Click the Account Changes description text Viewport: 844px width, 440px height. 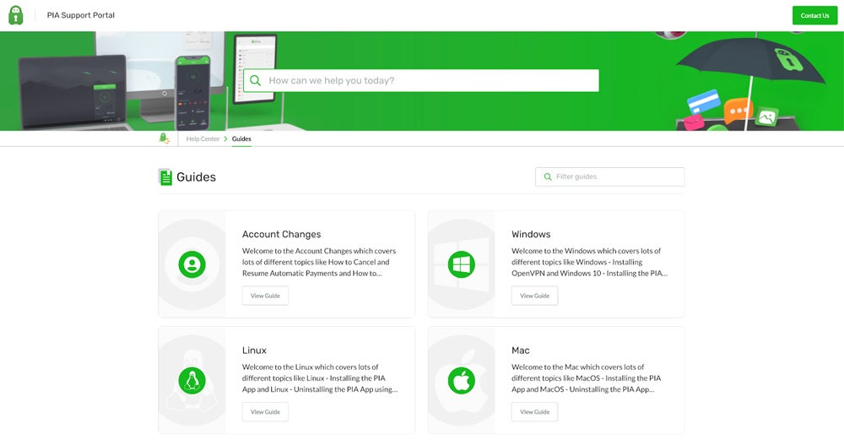[x=319, y=262]
